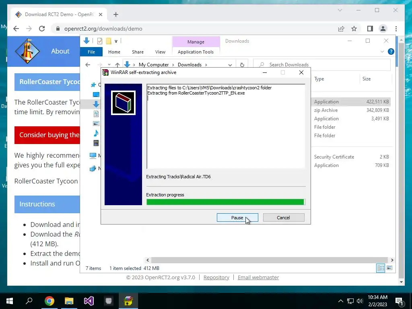Select Network icon in navigation pane

click(x=93, y=169)
